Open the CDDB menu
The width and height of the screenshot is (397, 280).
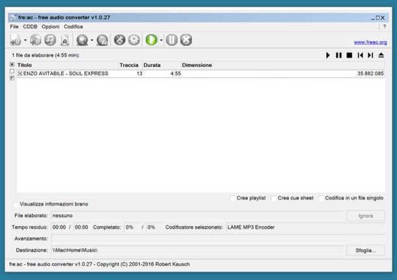[x=30, y=27]
